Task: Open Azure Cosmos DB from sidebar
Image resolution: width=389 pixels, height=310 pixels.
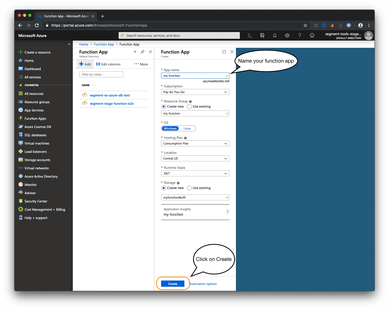Action: pyautogui.click(x=38, y=127)
